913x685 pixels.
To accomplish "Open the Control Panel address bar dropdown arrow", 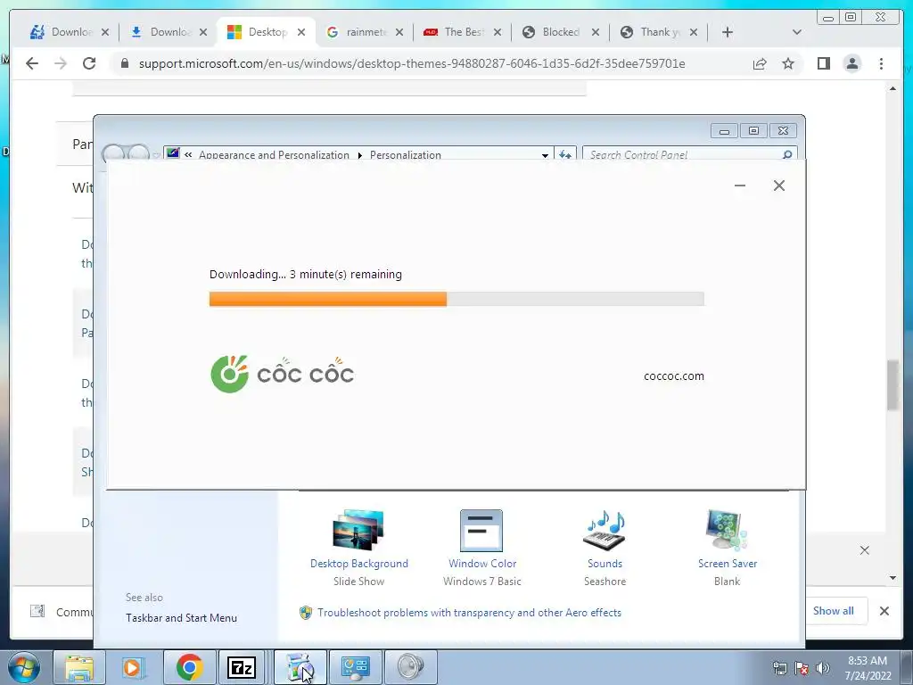I will [x=545, y=155].
